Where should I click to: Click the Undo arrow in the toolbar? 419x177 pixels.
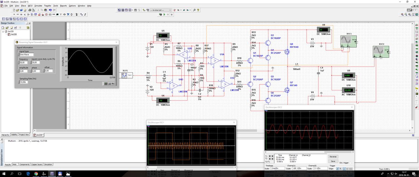(x=50, y=10)
